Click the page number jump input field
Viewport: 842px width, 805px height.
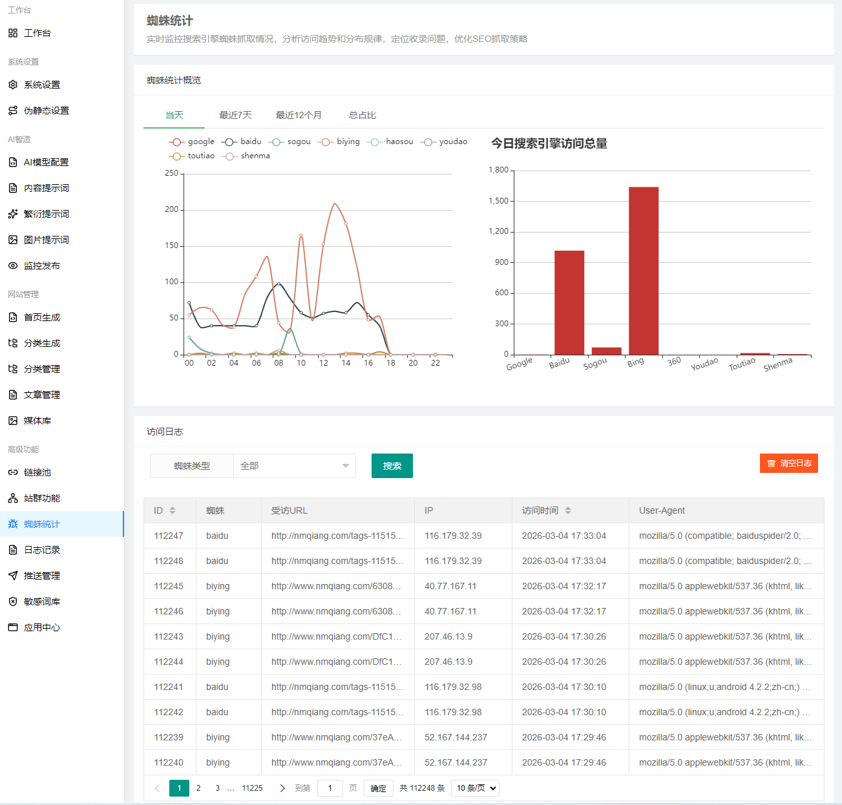pyautogui.click(x=330, y=788)
